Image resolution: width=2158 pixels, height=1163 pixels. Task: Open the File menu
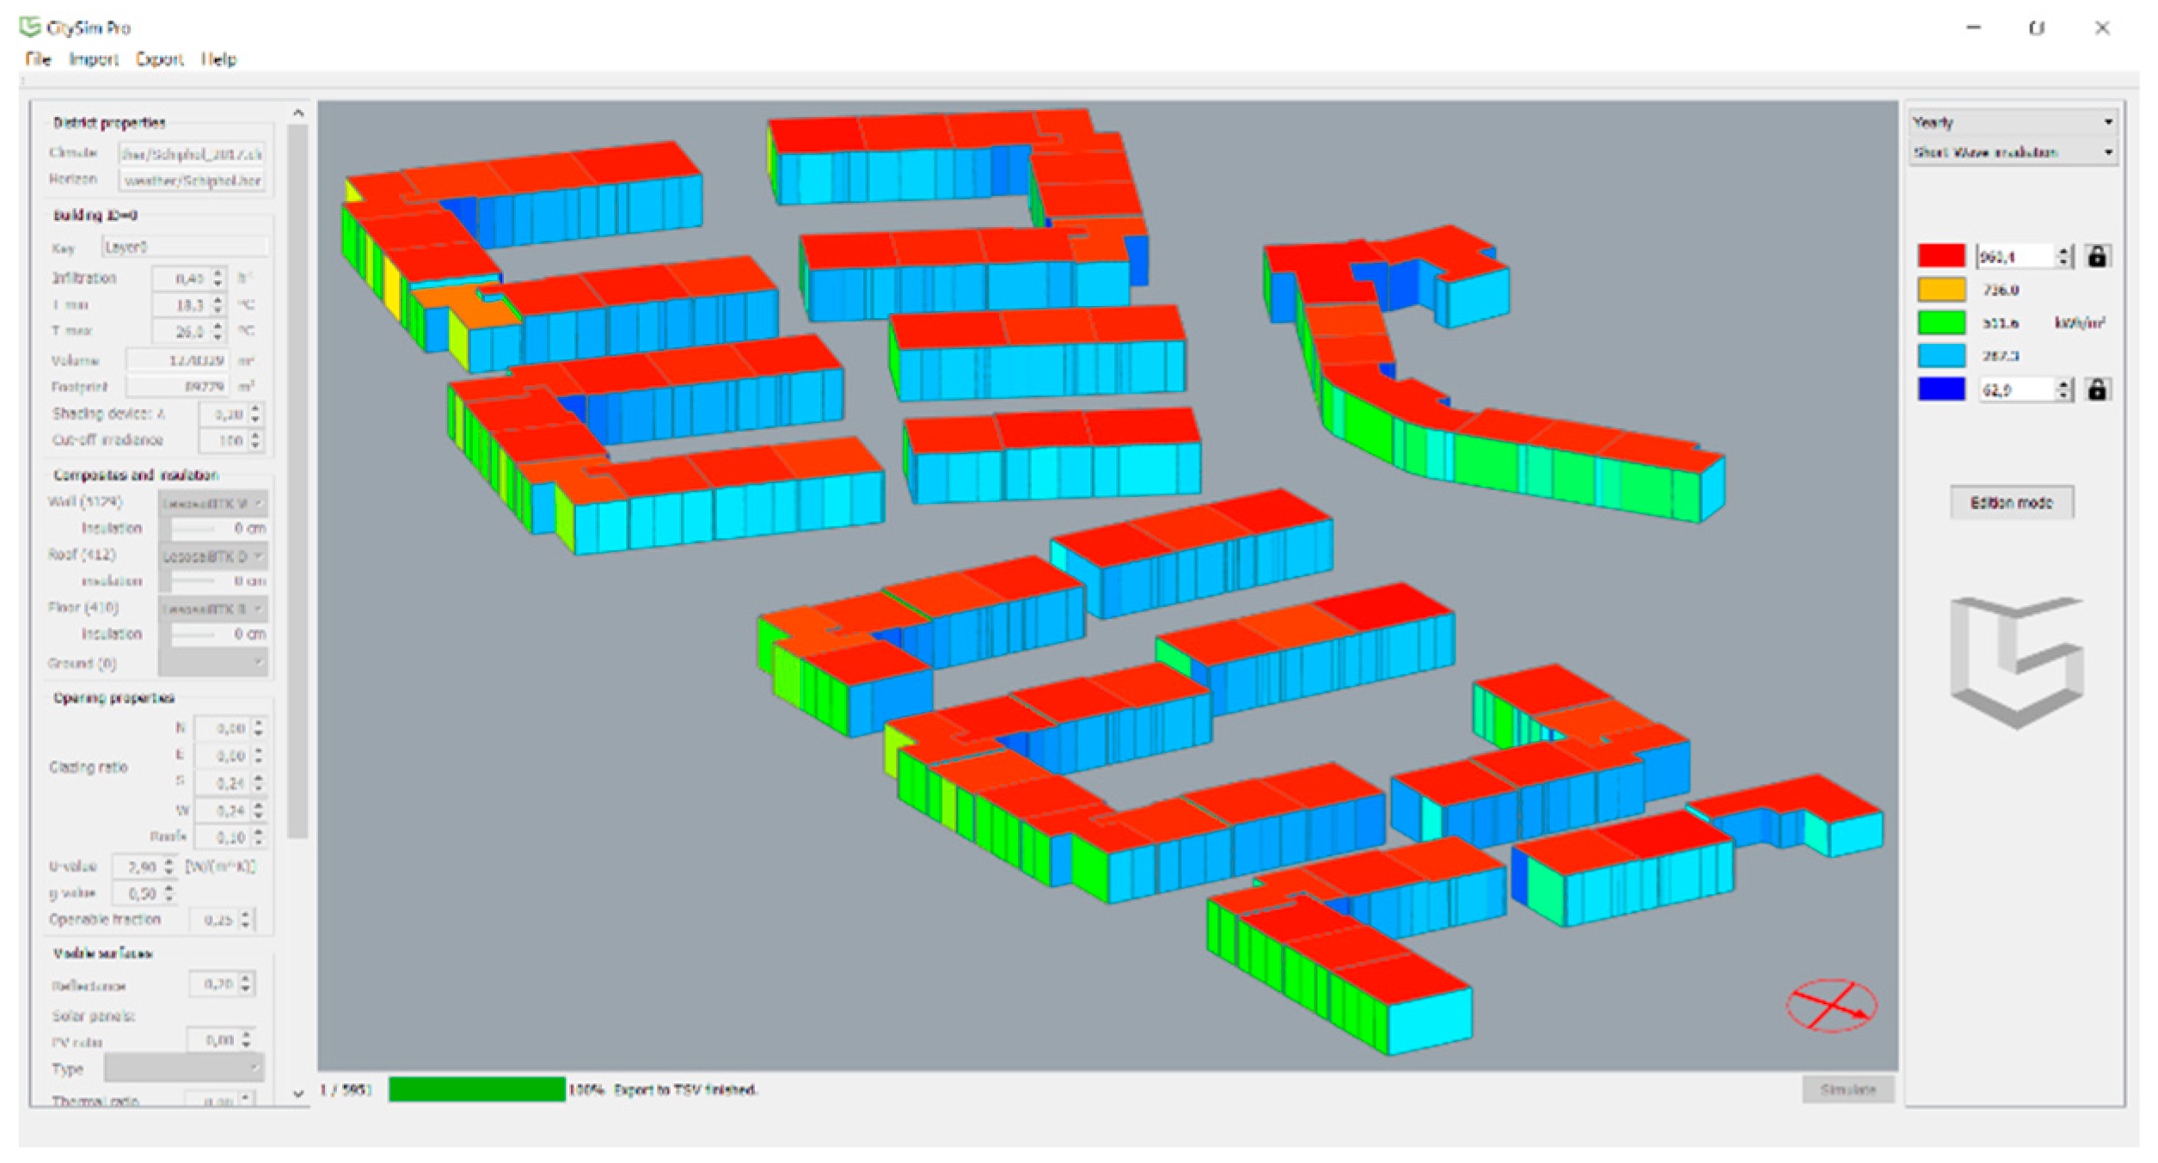pos(38,59)
